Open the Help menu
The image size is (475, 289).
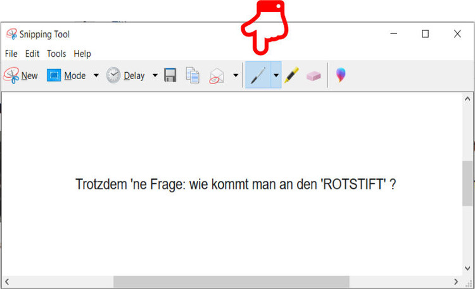[x=82, y=54]
